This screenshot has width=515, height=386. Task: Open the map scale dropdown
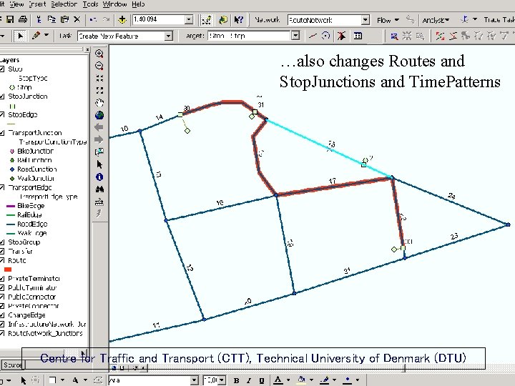click(x=189, y=20)
